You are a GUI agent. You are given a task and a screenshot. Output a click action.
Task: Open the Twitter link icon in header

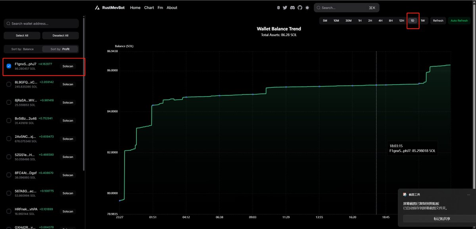(x=285, y=8)
